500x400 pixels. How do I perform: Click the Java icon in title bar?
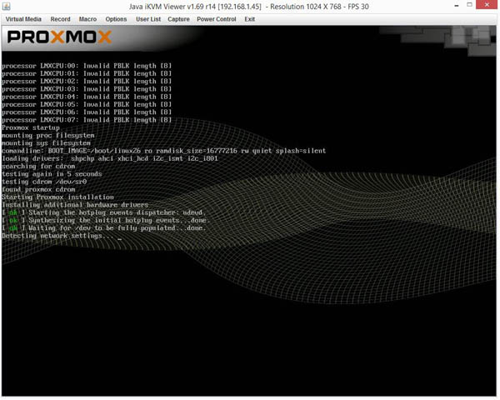coord(7,6)
